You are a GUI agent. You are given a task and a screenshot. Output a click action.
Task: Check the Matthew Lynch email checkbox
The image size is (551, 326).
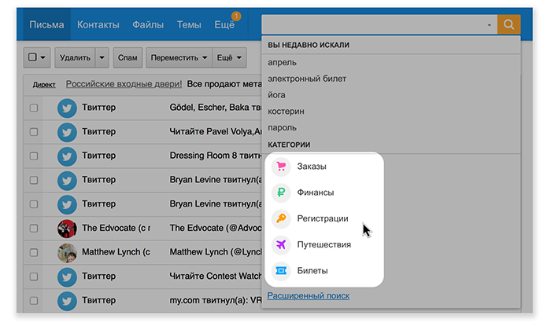(x=34, y=253)
